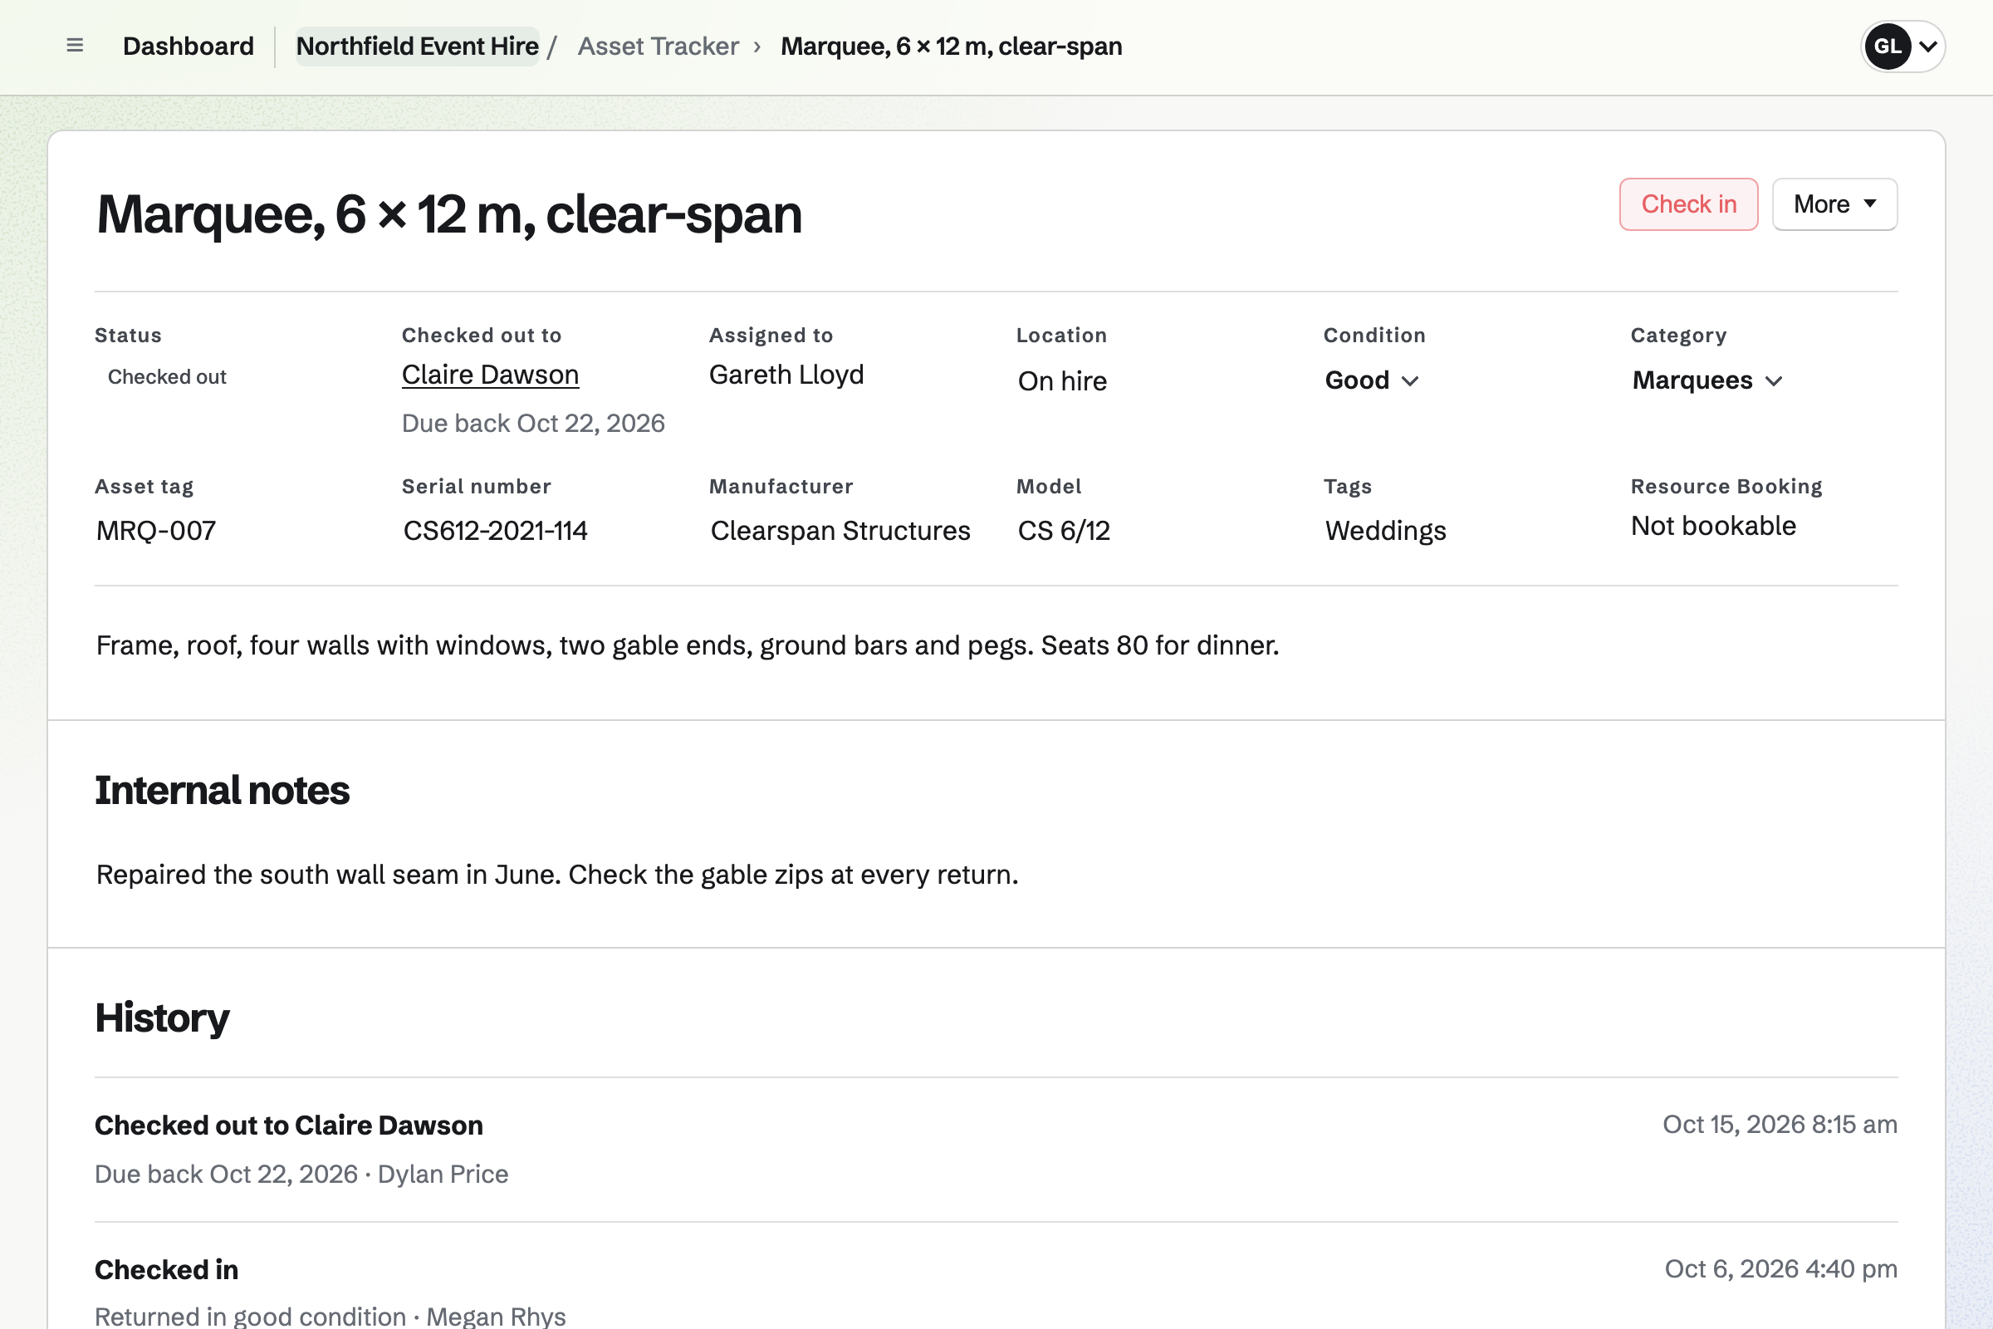Click the model value CS 6/12

(x=1064, y=531)
